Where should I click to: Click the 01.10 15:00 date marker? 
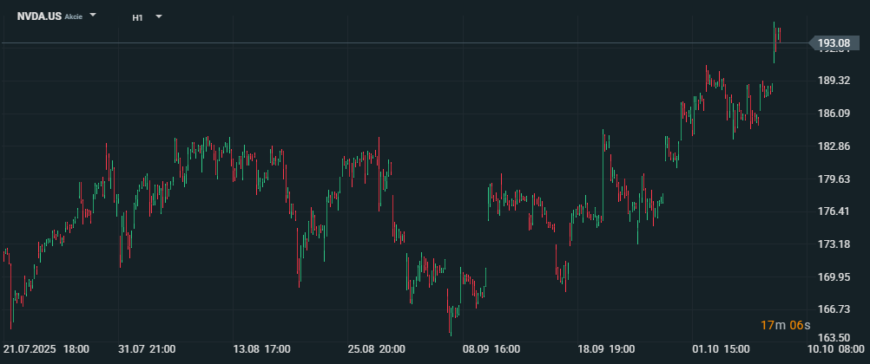click(x=721, y=349)
